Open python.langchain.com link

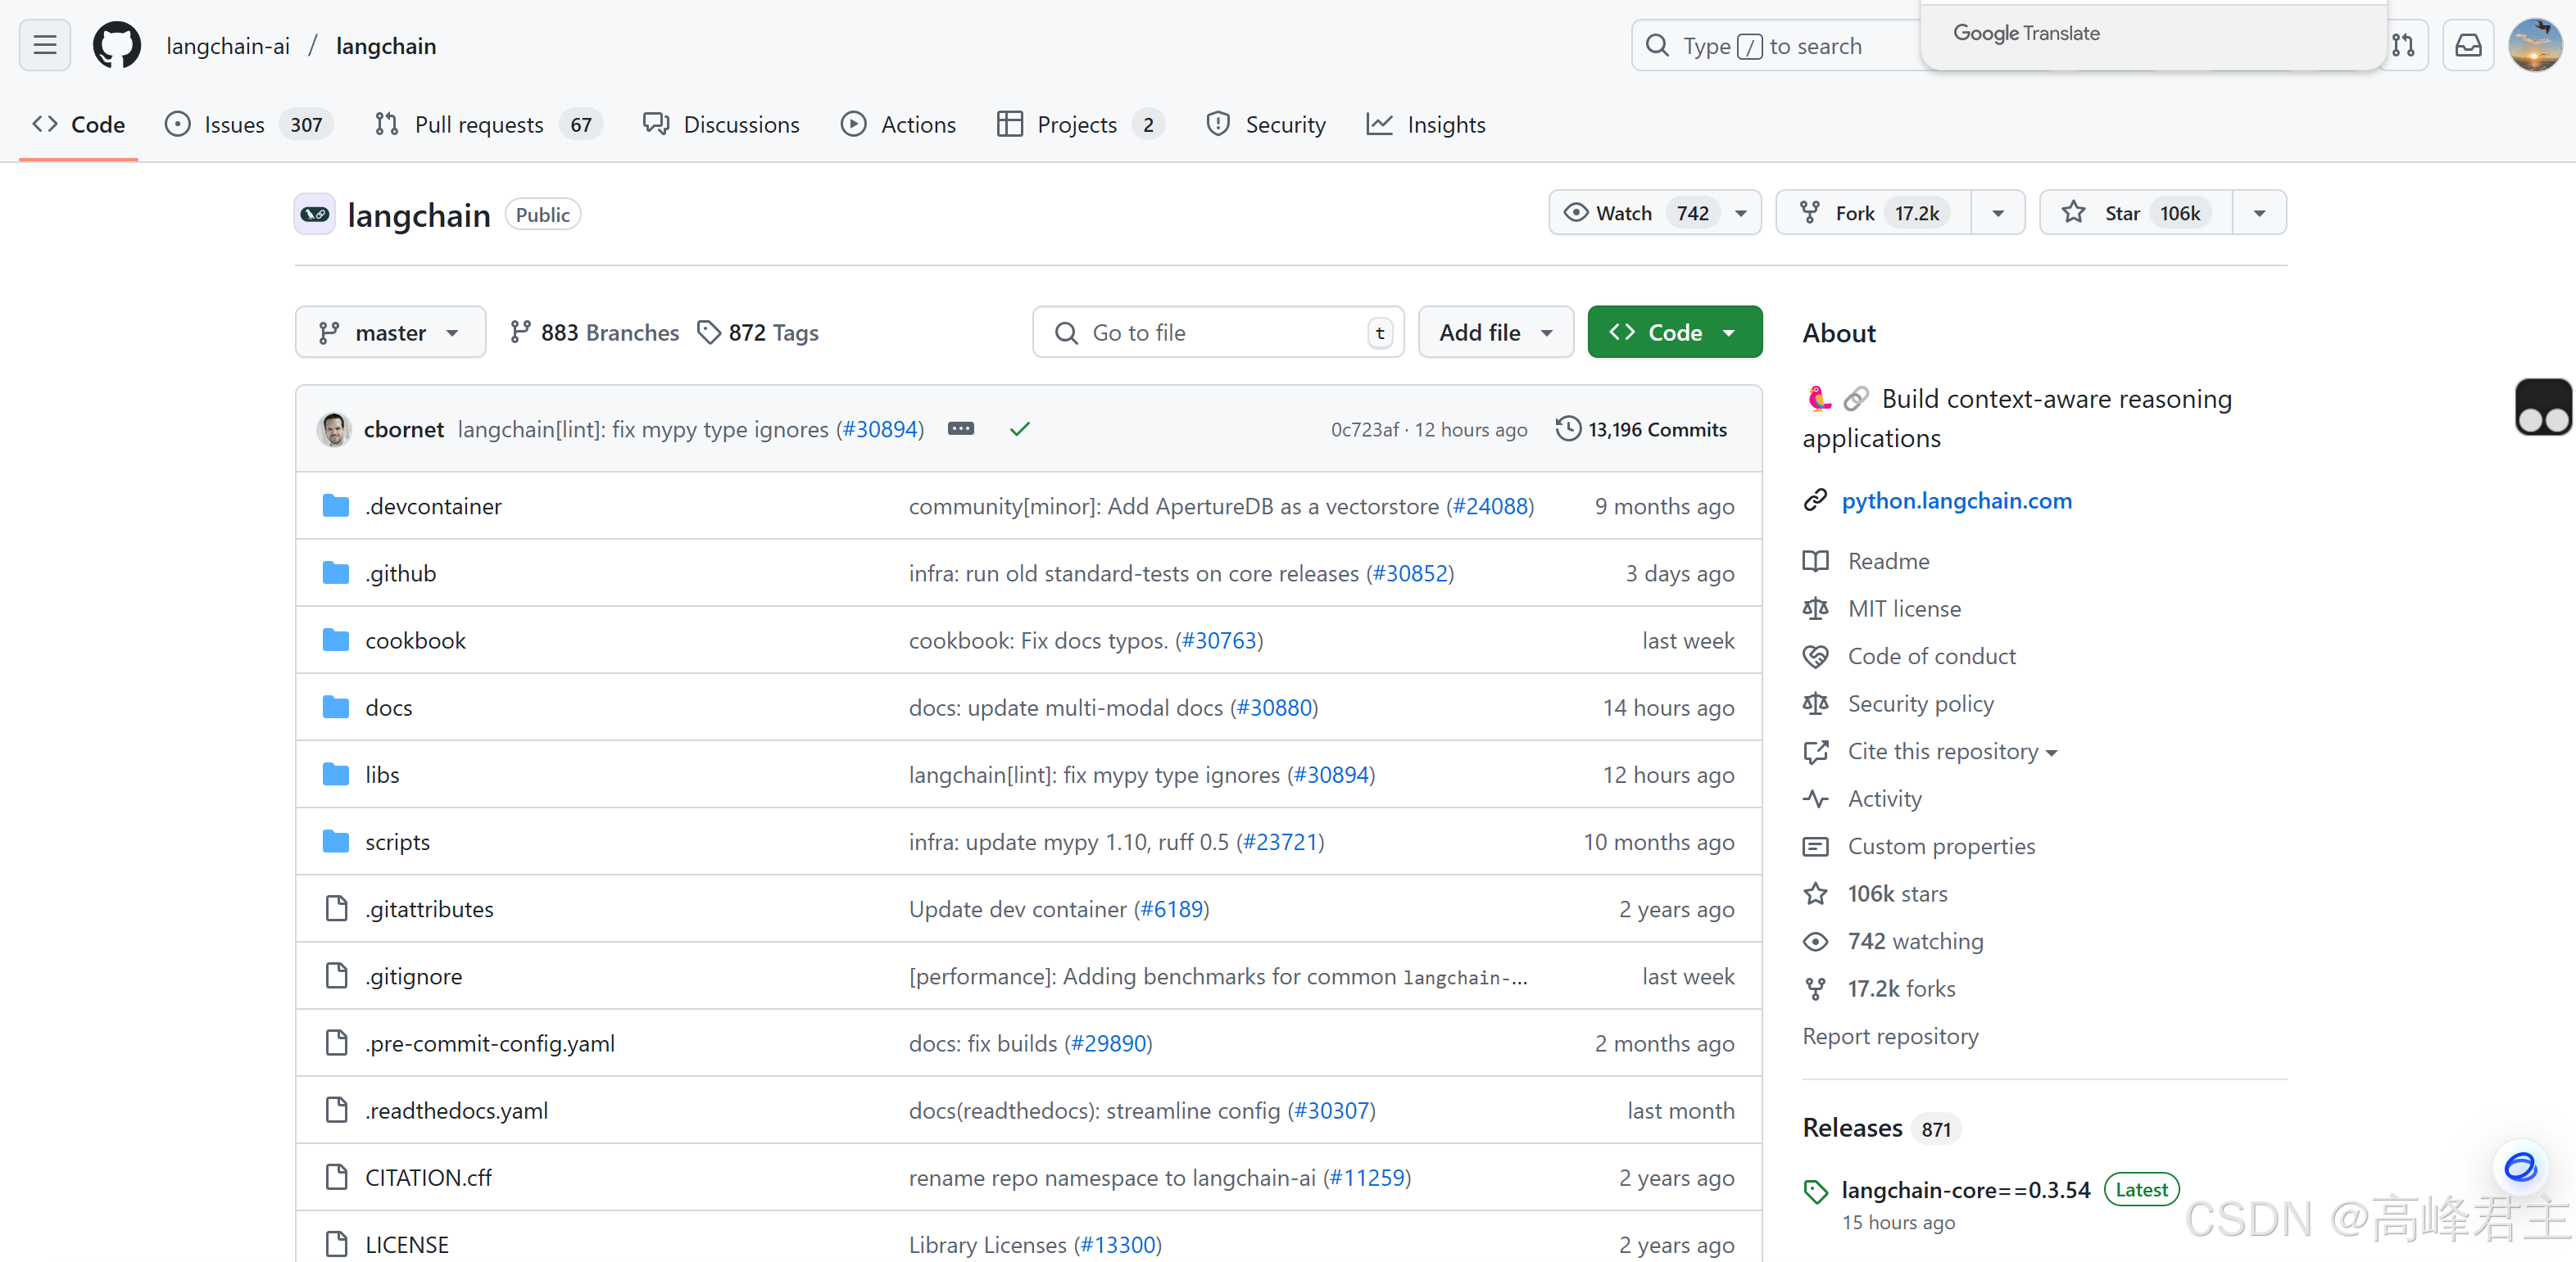[1956, 500]
